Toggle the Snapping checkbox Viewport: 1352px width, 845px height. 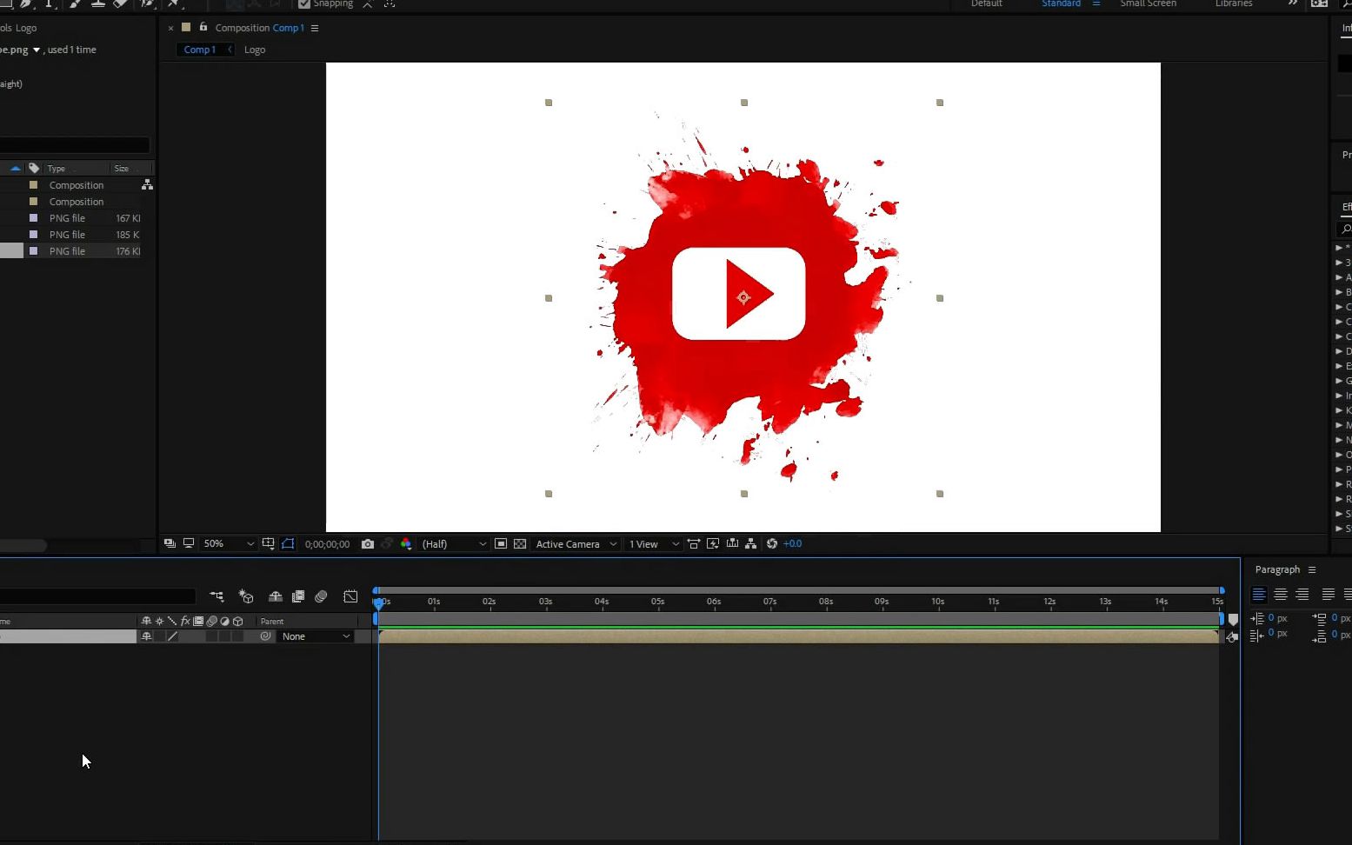(x=304, y=3)
